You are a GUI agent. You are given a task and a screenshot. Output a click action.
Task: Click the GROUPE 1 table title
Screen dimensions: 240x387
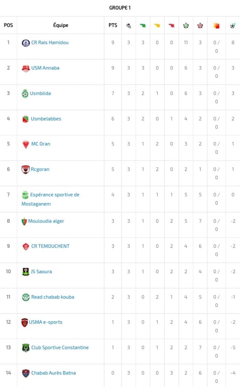click(x=120, y=8)
